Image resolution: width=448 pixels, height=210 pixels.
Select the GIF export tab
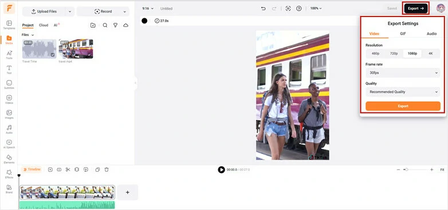click(x=403, y=34)
